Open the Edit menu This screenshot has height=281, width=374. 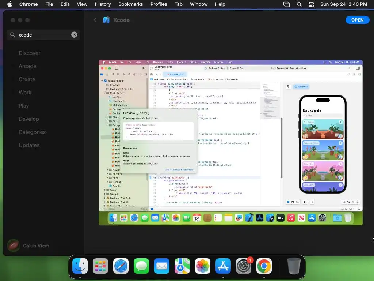tap(65, 4)
